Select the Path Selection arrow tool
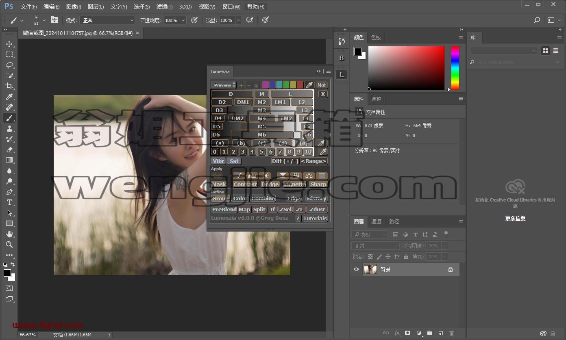This screenshot has height=340, width=566. tap(9, 213)
